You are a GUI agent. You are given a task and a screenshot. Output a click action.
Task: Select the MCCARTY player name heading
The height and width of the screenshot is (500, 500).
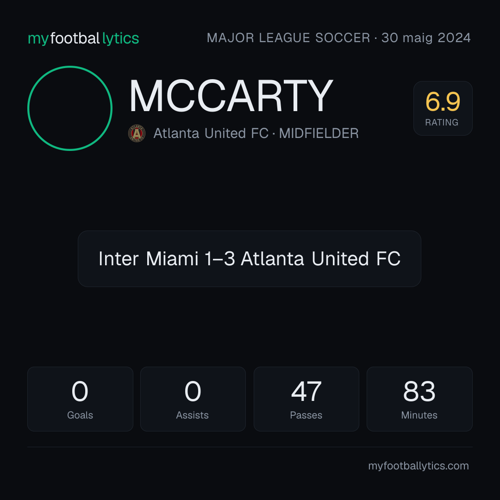231,96
